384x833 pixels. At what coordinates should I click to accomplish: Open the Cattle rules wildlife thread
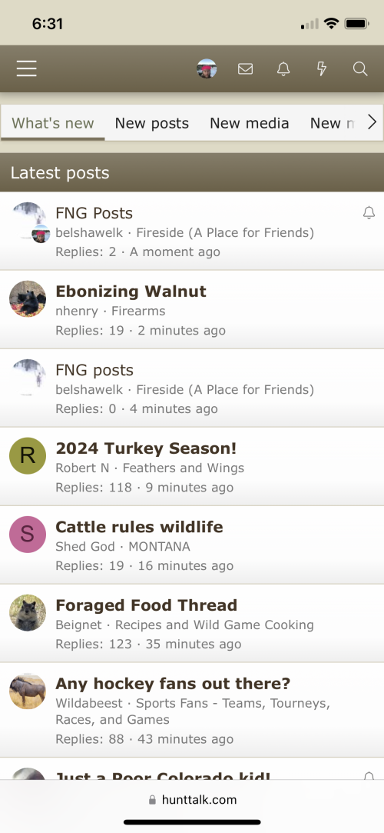139,526
